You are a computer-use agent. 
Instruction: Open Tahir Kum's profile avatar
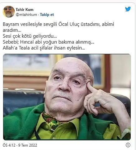[x=9, y=12]
